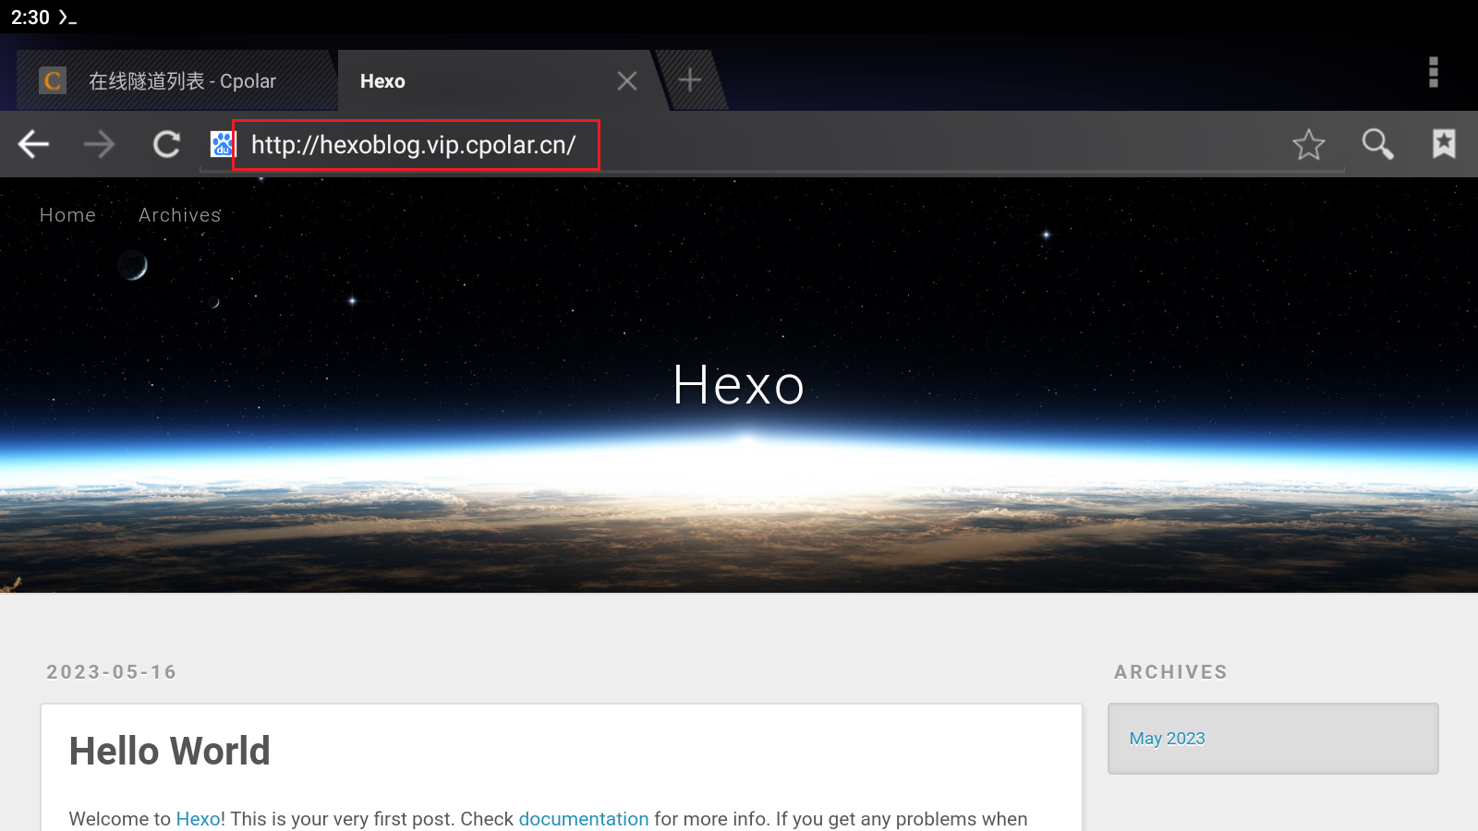The image size is (1478, 831).
Task: Click the Hexo site title
Action: (739, 385)
